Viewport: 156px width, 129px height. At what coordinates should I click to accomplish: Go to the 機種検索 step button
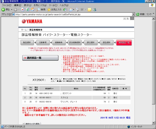(x=59, y=43)
